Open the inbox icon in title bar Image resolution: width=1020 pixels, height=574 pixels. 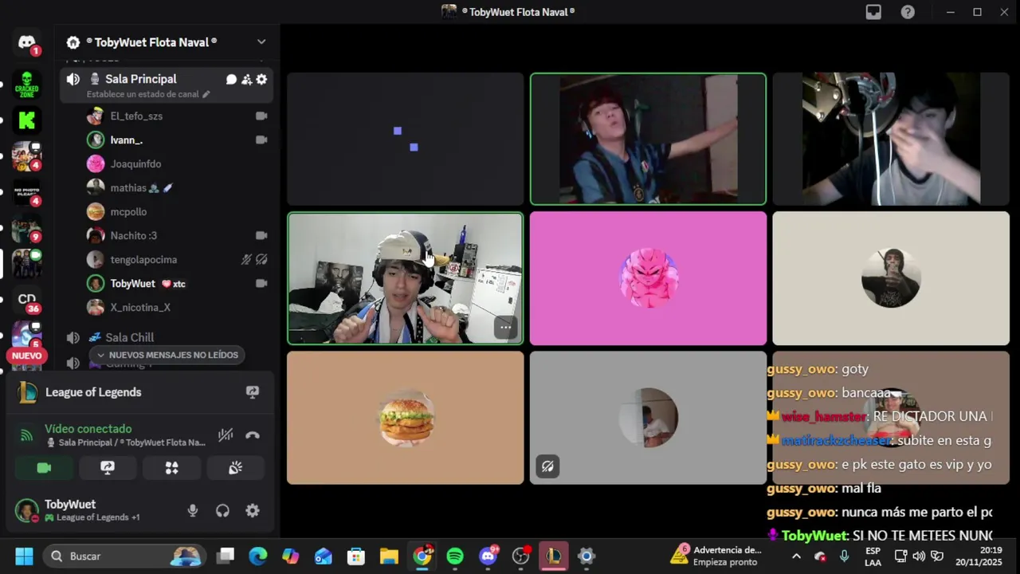(874, 12)
